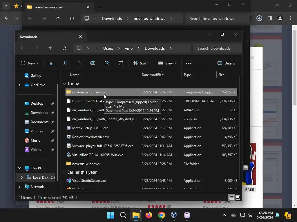297x222 pixels.
Task: Click the Paste clipboard icon in toolbar
Action: point(79,63)
